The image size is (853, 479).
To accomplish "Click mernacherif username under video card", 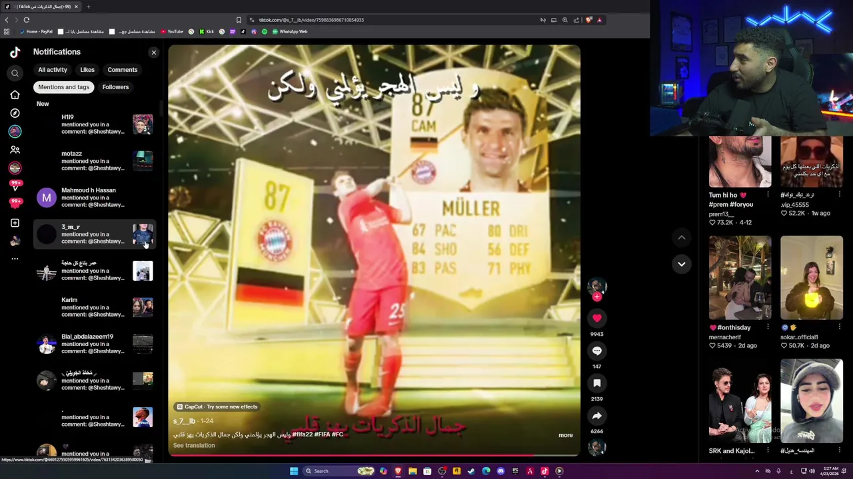I will [724, 337].
